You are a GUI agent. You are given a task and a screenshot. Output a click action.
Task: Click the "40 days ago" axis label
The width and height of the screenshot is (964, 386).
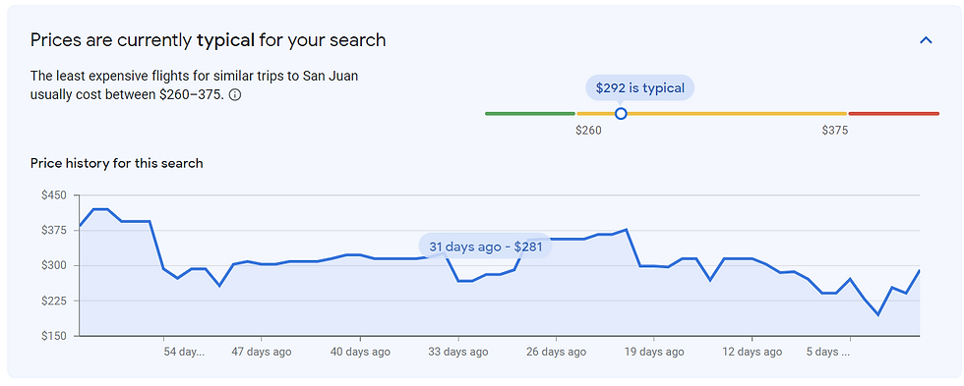tap(360, 352)
